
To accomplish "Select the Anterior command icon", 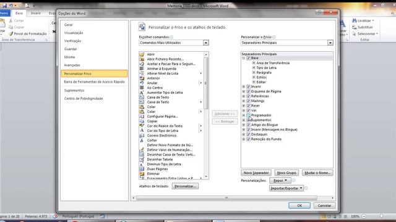I will pyautogui.click(x=142, y=78).
